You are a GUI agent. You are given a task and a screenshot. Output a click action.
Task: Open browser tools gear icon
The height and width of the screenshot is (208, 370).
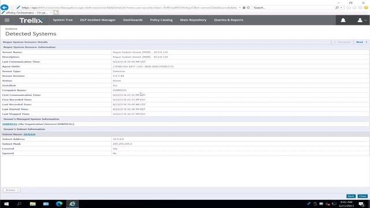point(360,8)
